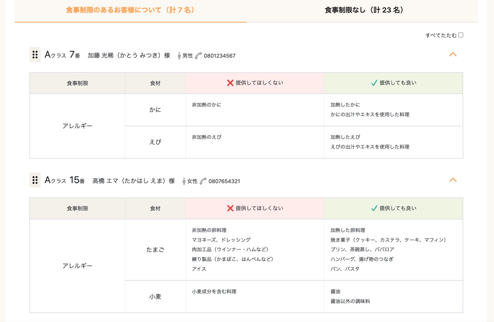Click the えび ingredient cell
Image resolution: width=494 pixels, height=322 pixels.
pos(155,142)
